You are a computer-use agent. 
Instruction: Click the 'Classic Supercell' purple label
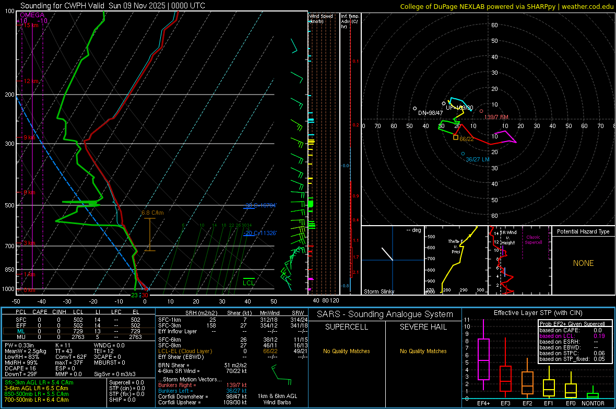534,240
